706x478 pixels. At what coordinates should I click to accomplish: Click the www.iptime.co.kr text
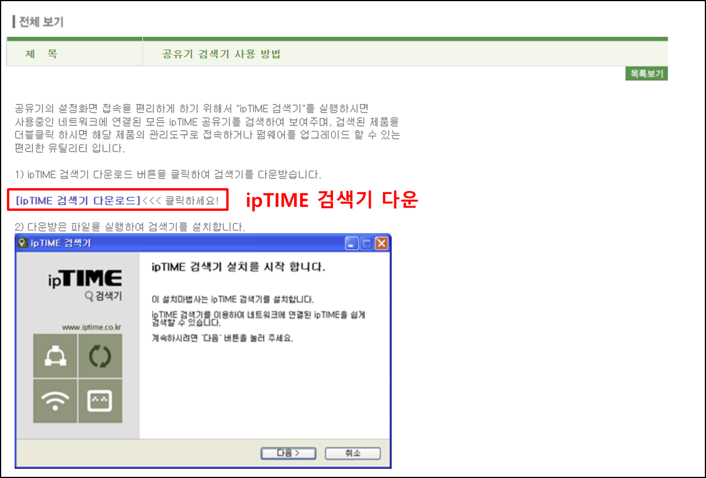tap(92, 328)
